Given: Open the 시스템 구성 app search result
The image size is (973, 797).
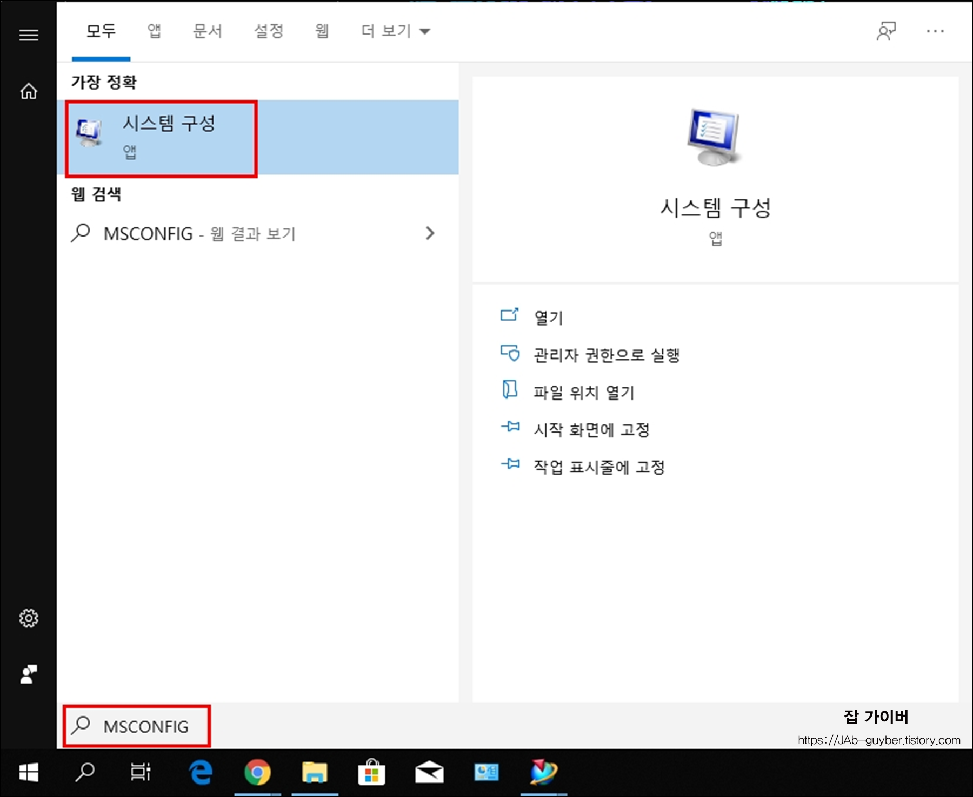Looking at the screenshot, I should point(258,137).
